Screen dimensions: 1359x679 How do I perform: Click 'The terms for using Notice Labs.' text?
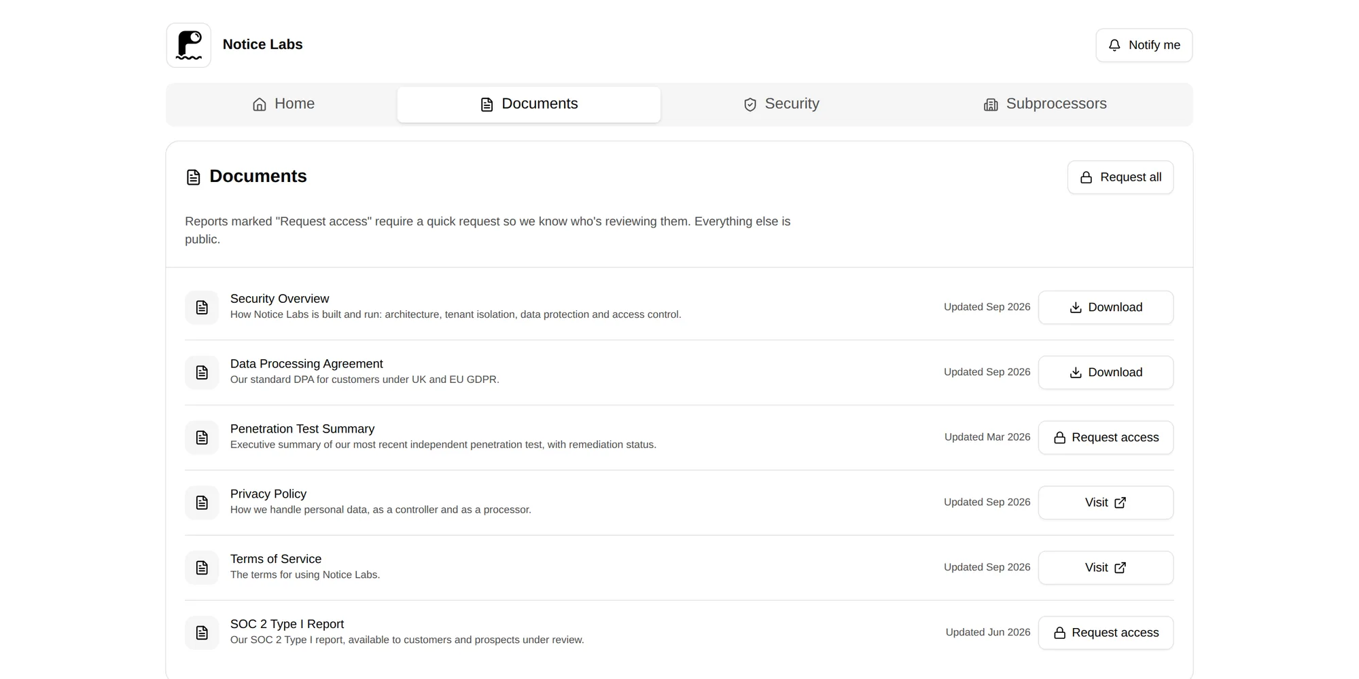[x=305, y=575]
